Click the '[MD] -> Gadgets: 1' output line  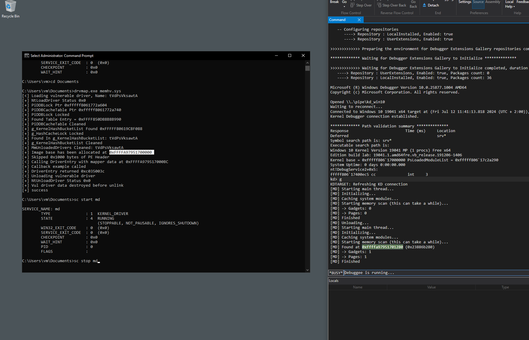coord(351,252)
